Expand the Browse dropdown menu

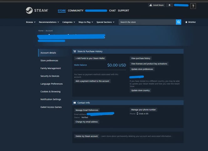point(30,22)
